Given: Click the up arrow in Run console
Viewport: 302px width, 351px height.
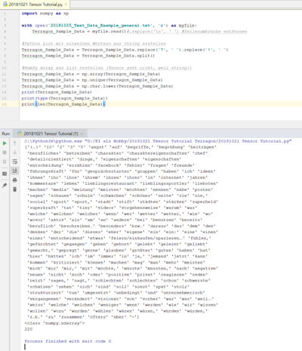Looking at the screenshot, I should (15, 143).
